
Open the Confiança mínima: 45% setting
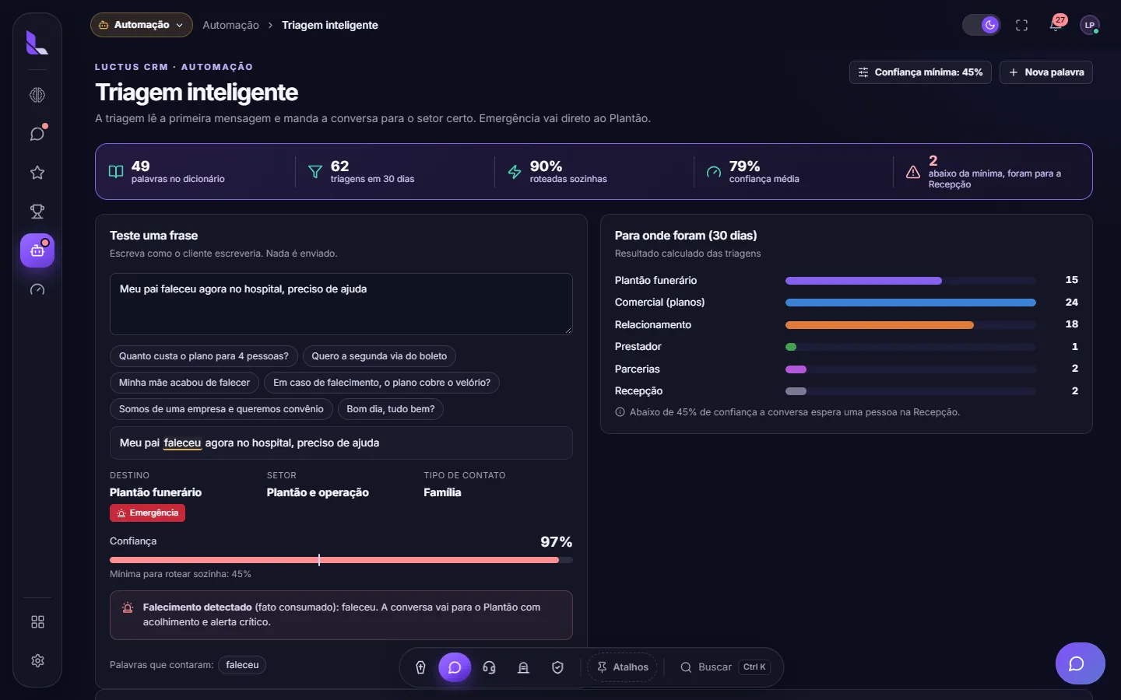coord(920,72)
